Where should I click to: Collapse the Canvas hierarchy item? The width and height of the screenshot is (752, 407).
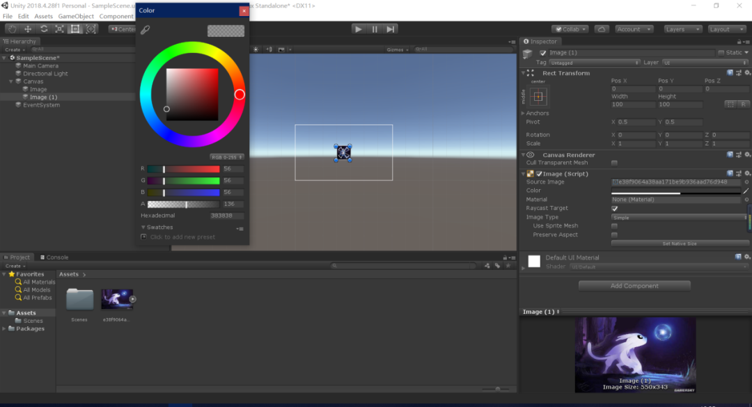point(11,81)
